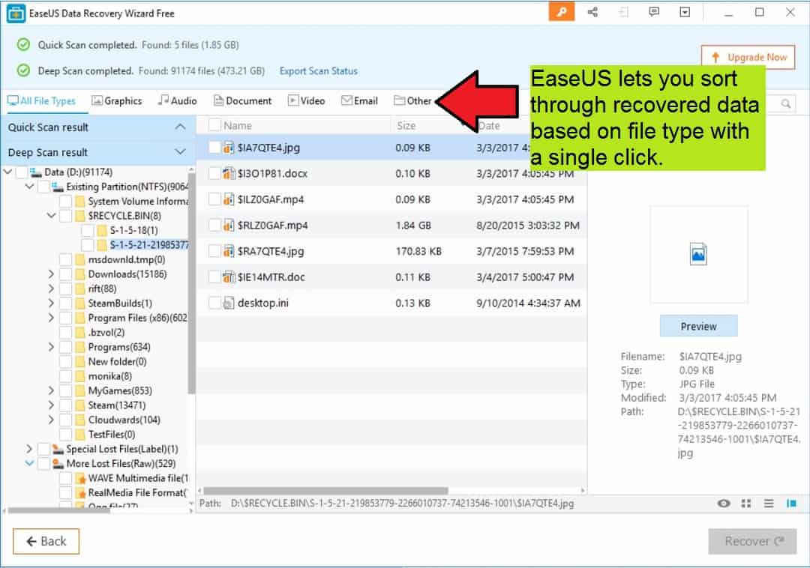810x568 pixels.
Task: Collapse the $RECYCLE.BIN folder node
Action: (x=51, y=216)
